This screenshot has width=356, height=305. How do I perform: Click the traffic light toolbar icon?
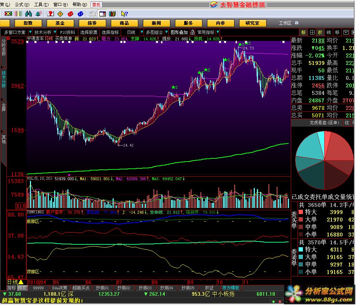[8, 14]
